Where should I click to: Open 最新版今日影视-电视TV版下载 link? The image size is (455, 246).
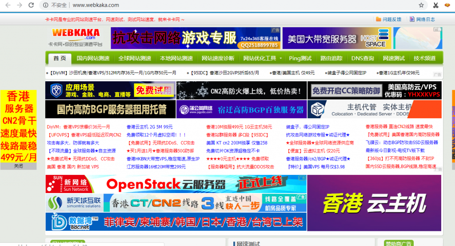coord(395,150)
